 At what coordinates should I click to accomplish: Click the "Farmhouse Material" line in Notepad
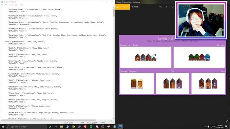pos(33,29)
